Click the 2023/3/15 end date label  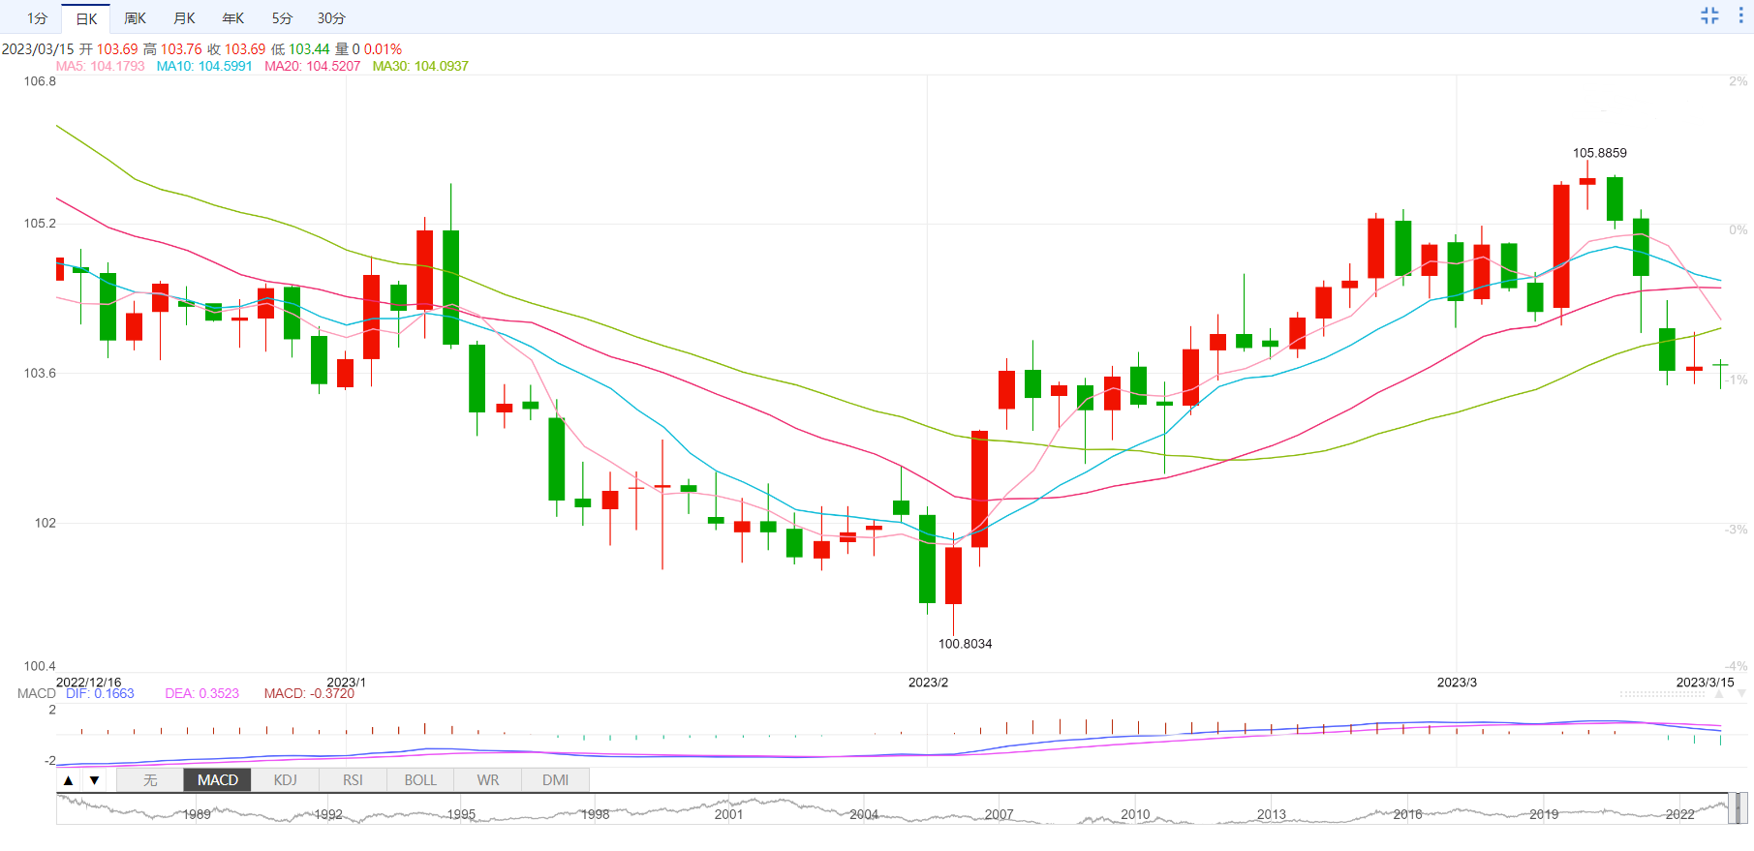point(1706,683)
